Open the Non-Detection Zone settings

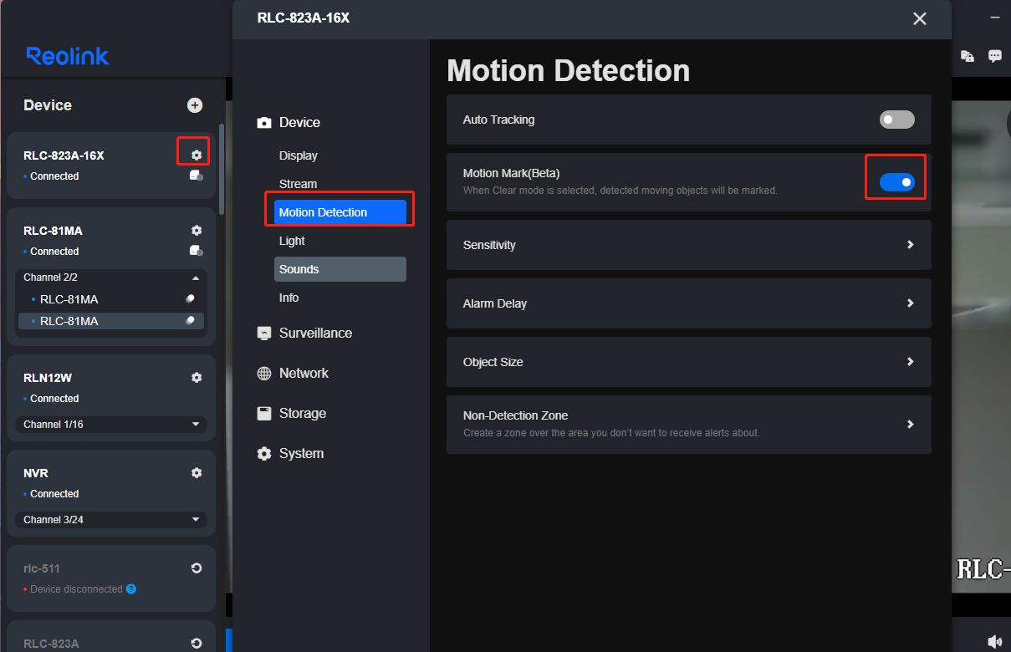pos(689,425)
